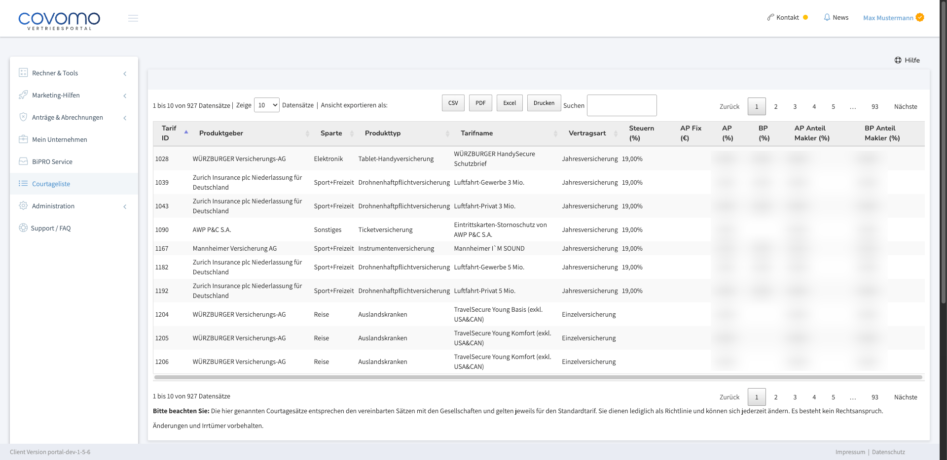Click the News bell icon
Viewport: 947px width, 460px height.
point(827,17)
